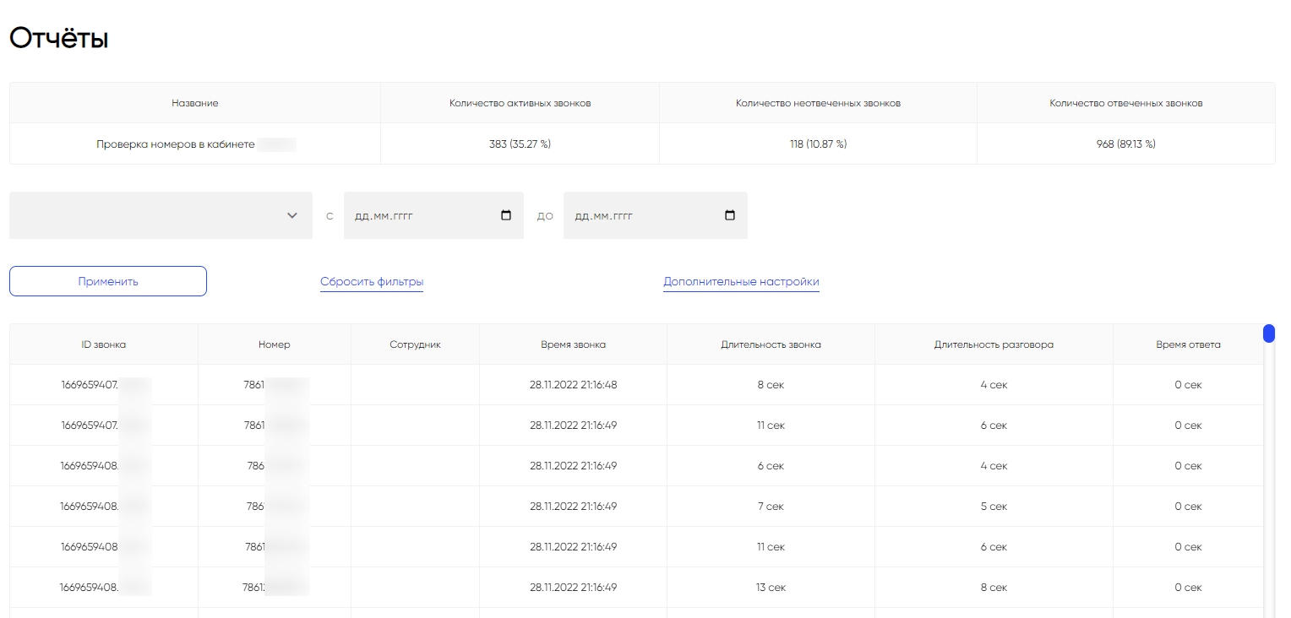This screenshot has width=1291, height=618.
Task: Sort by 'Время звонка' column header
Action: click(x=573, y=344)
